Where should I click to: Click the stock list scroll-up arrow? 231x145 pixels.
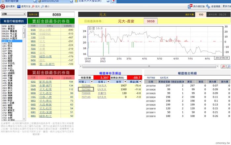coord(24,26)
